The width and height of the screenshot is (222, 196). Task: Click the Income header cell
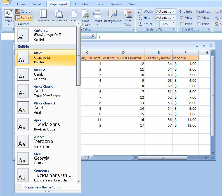(x=185, y=58)
